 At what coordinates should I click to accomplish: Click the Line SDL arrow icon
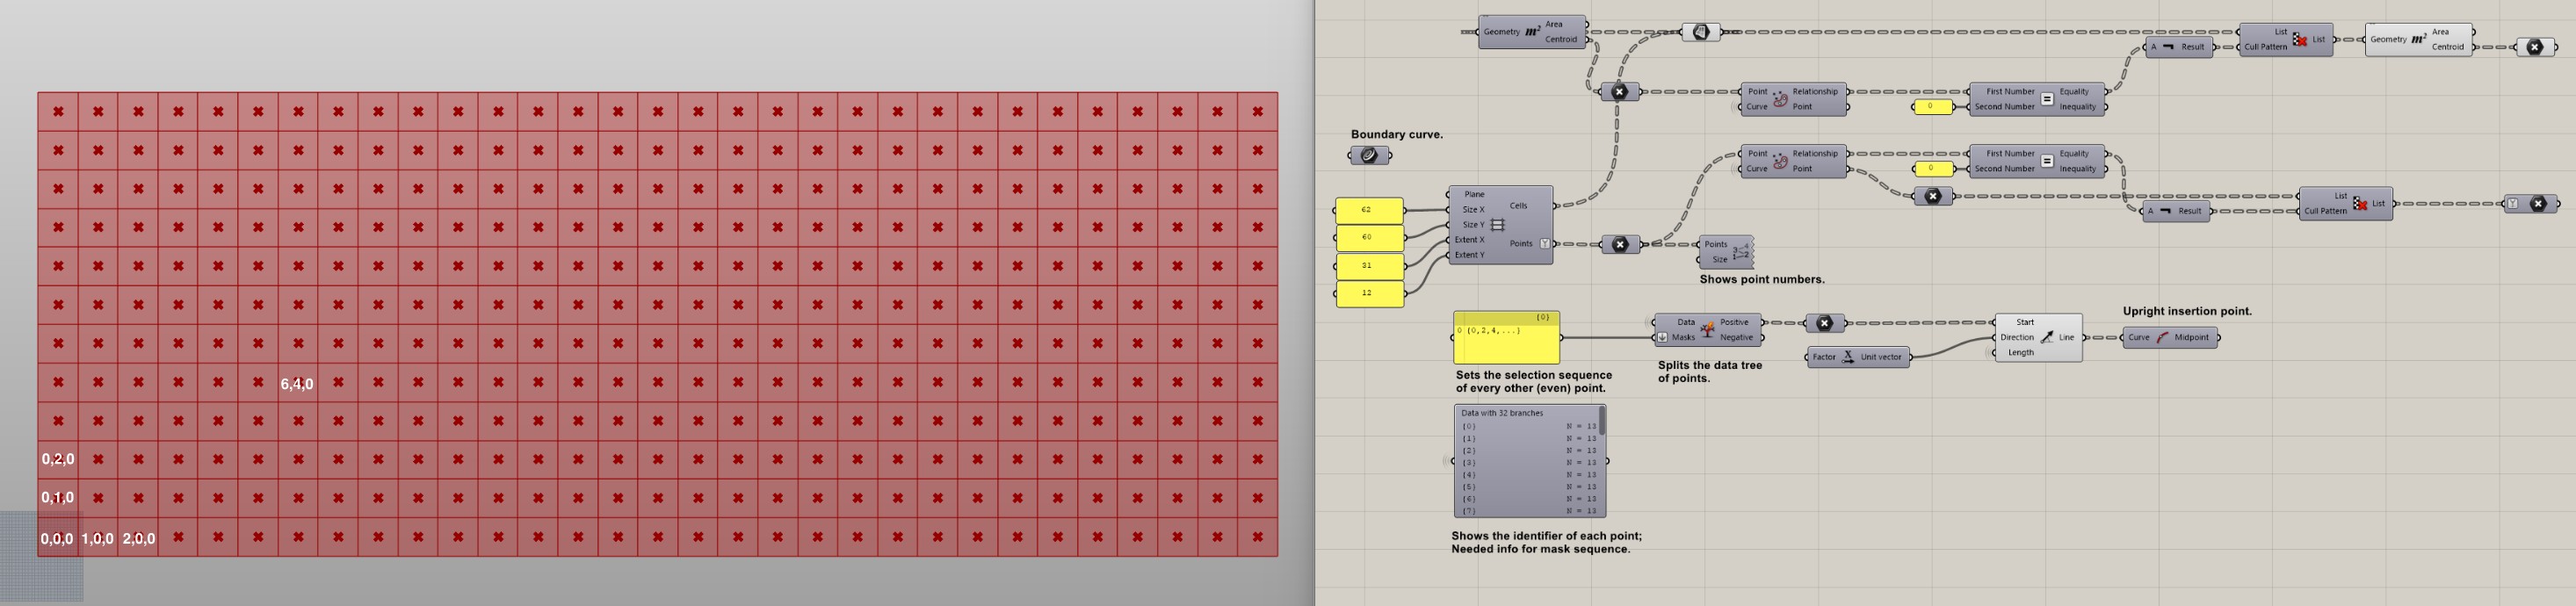pyautogui.click(x=2047, y=337)
